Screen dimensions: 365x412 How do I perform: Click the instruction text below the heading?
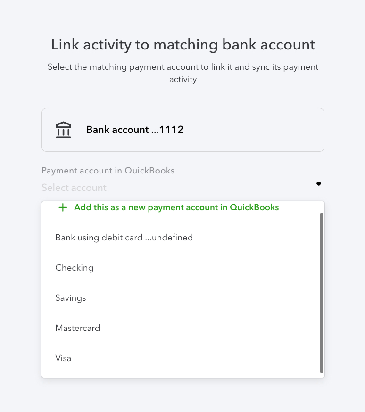click(x=182, y=73)
